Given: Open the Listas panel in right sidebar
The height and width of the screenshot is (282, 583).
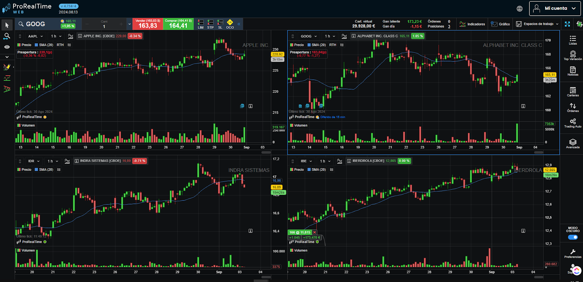Looking at the screenshot, I should (573, 40).
